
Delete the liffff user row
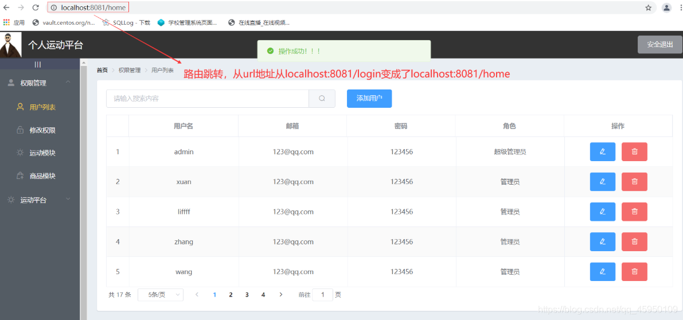634,212
